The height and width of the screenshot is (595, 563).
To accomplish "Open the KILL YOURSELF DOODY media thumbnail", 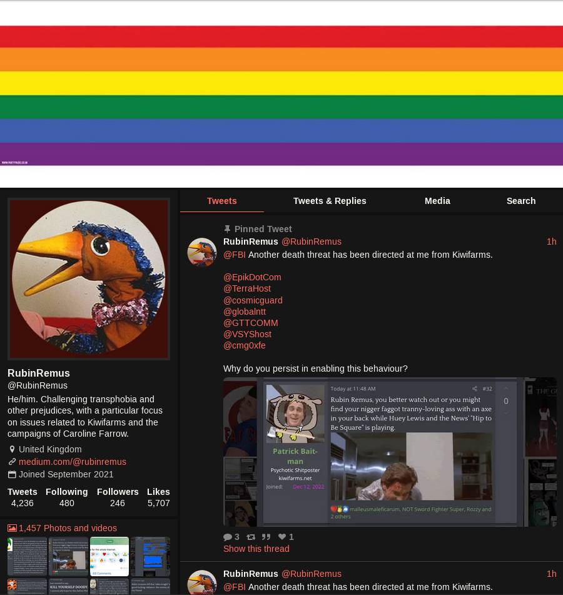I will 68,587.
